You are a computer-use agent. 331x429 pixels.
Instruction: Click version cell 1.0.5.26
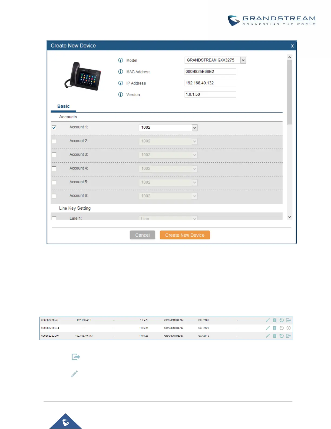(x=144, y=336)
